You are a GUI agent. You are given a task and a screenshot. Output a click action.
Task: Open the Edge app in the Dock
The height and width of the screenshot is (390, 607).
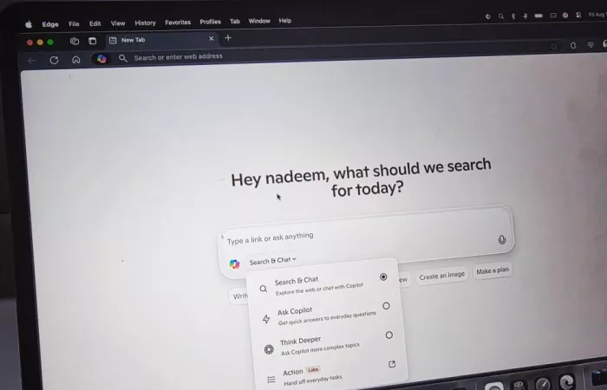566,382
